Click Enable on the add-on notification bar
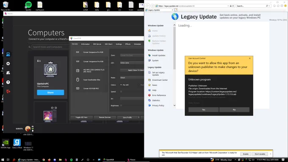 pos(246,154)
